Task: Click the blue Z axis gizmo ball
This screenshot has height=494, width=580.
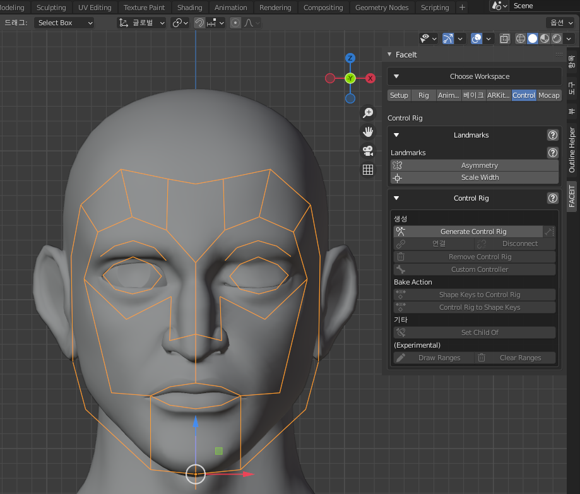Action: click(350, 58)
